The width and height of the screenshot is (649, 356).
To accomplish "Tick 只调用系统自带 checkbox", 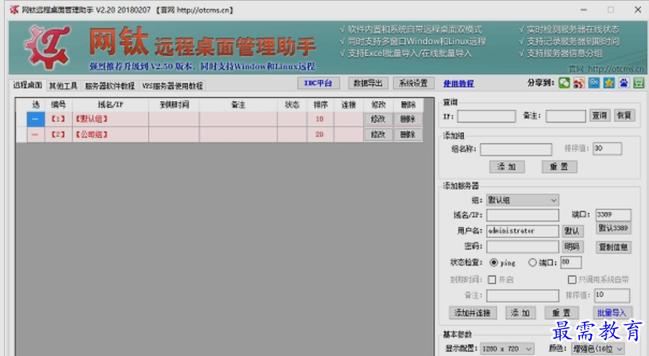I will pos(572,280).
